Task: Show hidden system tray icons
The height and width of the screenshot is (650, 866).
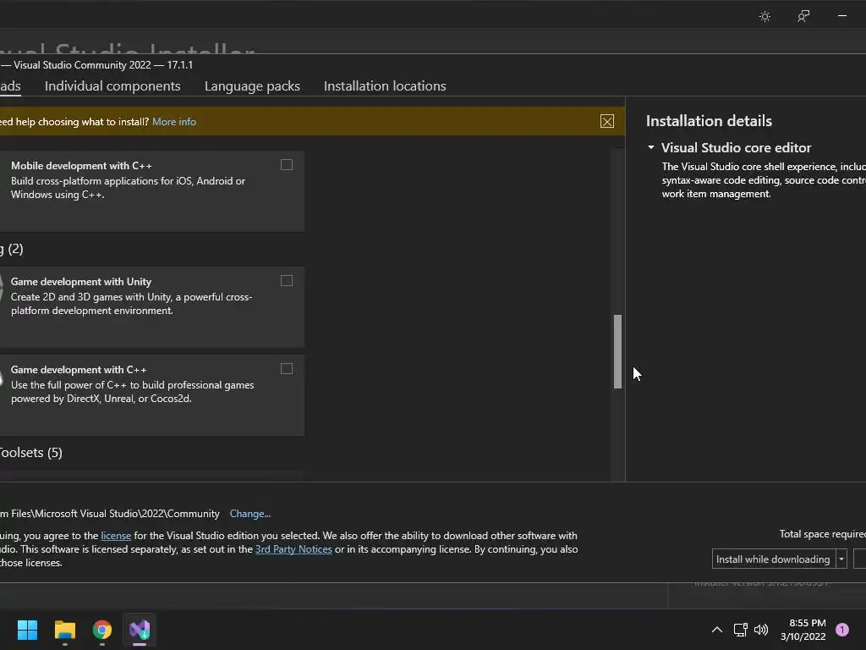Action: 717,630
